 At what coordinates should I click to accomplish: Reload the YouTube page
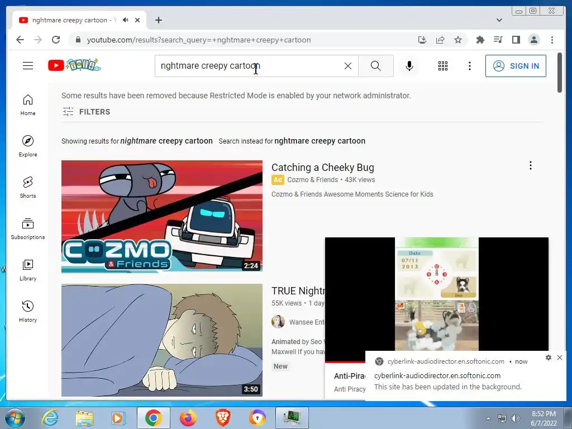(56, 40)
